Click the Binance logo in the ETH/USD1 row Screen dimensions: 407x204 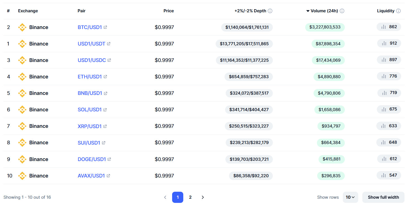pos(22,77)
